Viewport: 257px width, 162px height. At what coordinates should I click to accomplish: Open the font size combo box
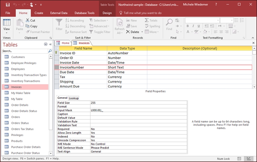point(227,20)
